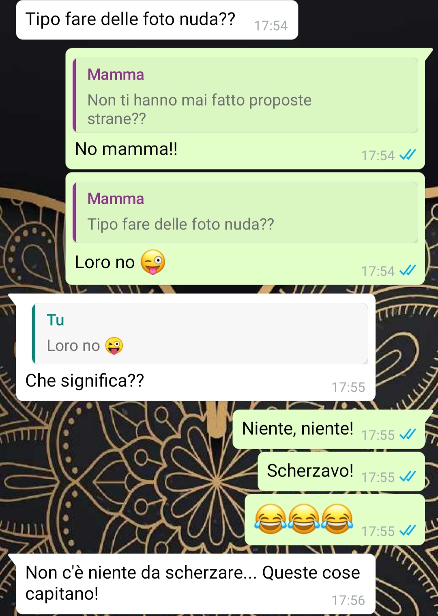The height and width of the screenshot is (616, 438).
Task: Tap blue read checkmarks on 'Scherzavo!' message
Action: pos(408,476)
